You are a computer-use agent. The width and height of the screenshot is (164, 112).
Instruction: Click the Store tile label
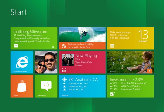(16, 95)
